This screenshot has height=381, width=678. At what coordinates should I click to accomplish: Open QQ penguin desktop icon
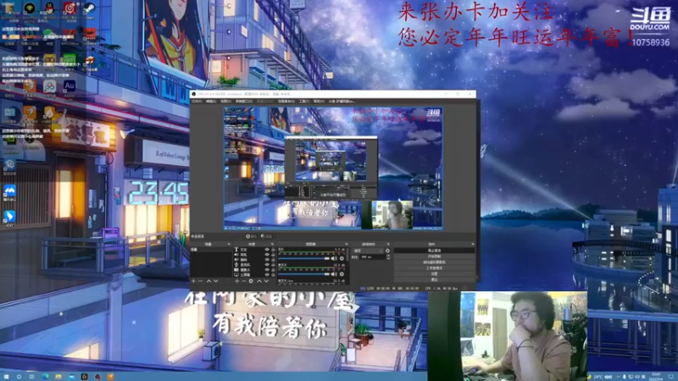point(49,8)
